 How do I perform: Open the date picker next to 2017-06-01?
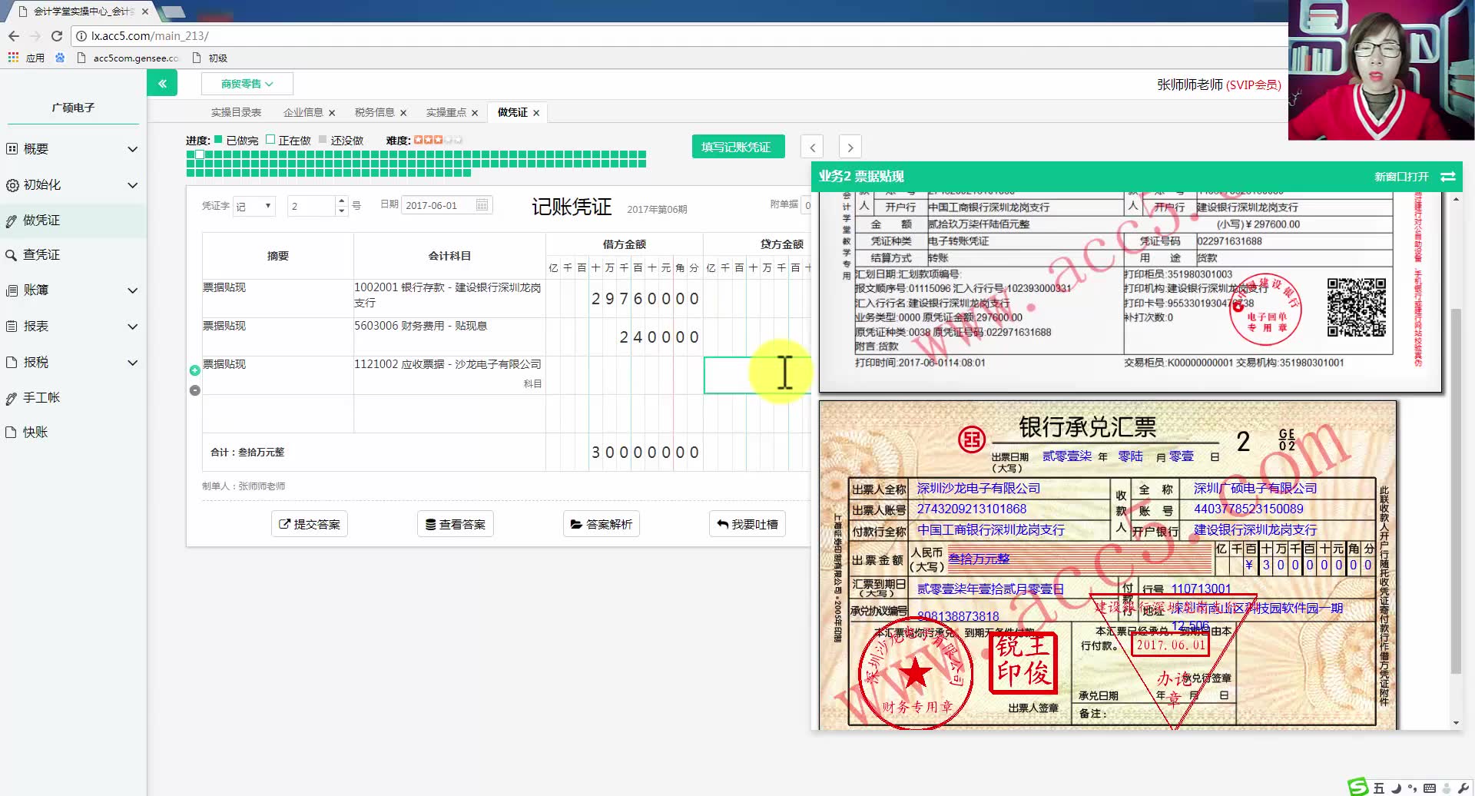[482, 205]
